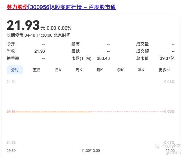The height and width of the screenshot is (157, 184).
Task: Click the 成交额 label
Action: pos(142,51)
